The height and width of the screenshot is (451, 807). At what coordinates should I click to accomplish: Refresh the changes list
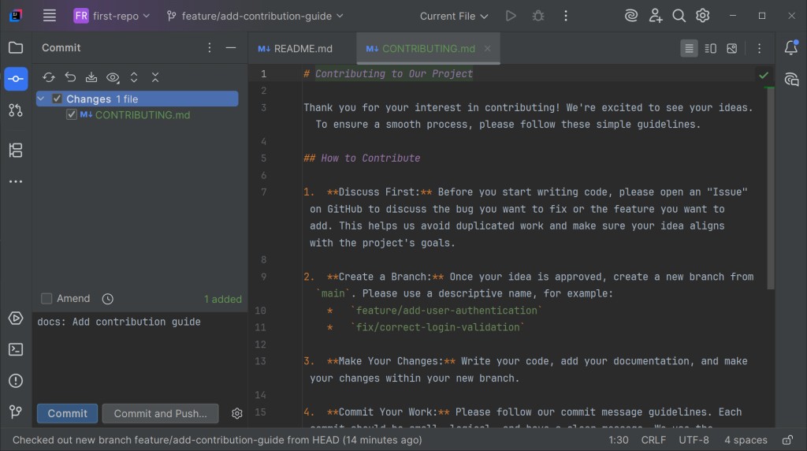tap(49, 77)
